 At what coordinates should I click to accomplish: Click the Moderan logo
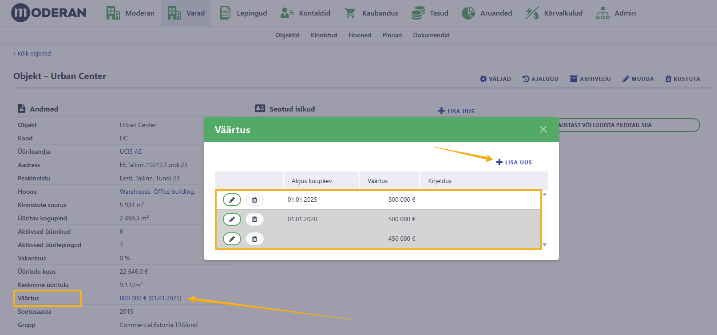pyautogui.click(x=48, y=13)
